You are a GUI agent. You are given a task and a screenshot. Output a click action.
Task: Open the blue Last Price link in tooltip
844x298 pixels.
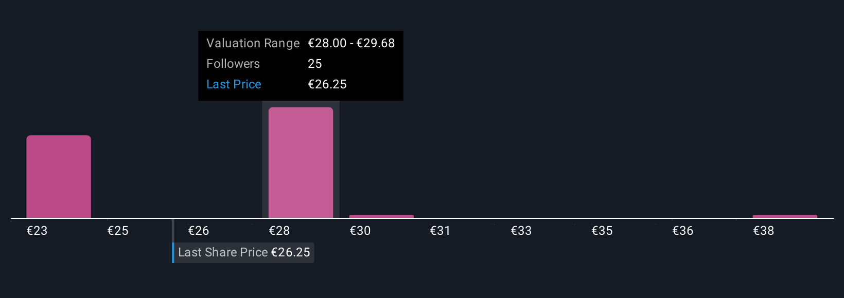pyautogui.click(x=234, y=84)
